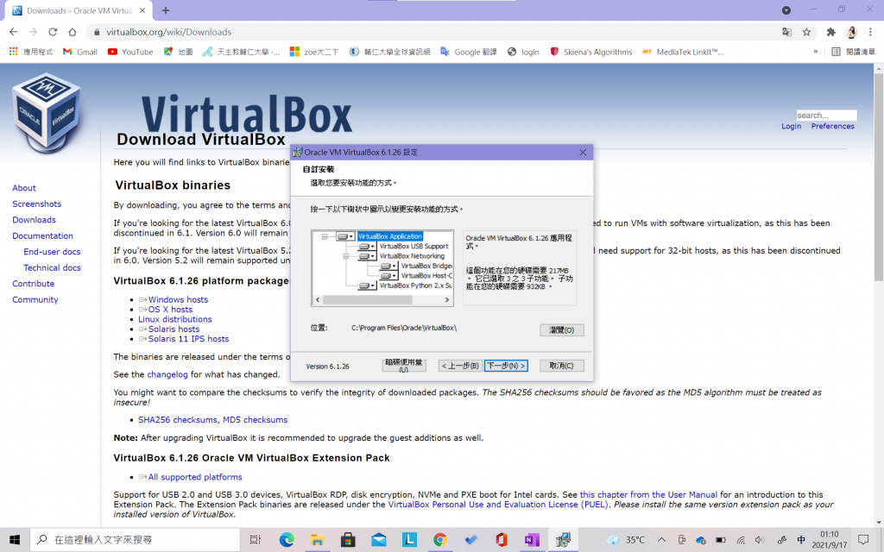Click the 下一步(N) next button
Screen dimensions: 884x552
[x=506, y=366]
